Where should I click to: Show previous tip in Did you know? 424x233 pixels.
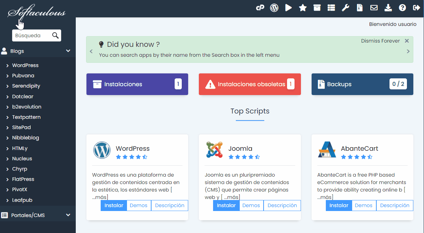(91, 51)
